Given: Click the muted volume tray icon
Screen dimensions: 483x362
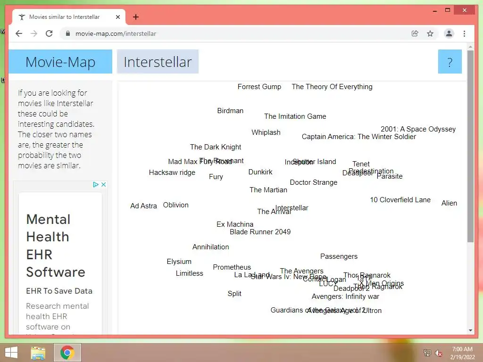Looking at the screenshot, I should [438, 353].
